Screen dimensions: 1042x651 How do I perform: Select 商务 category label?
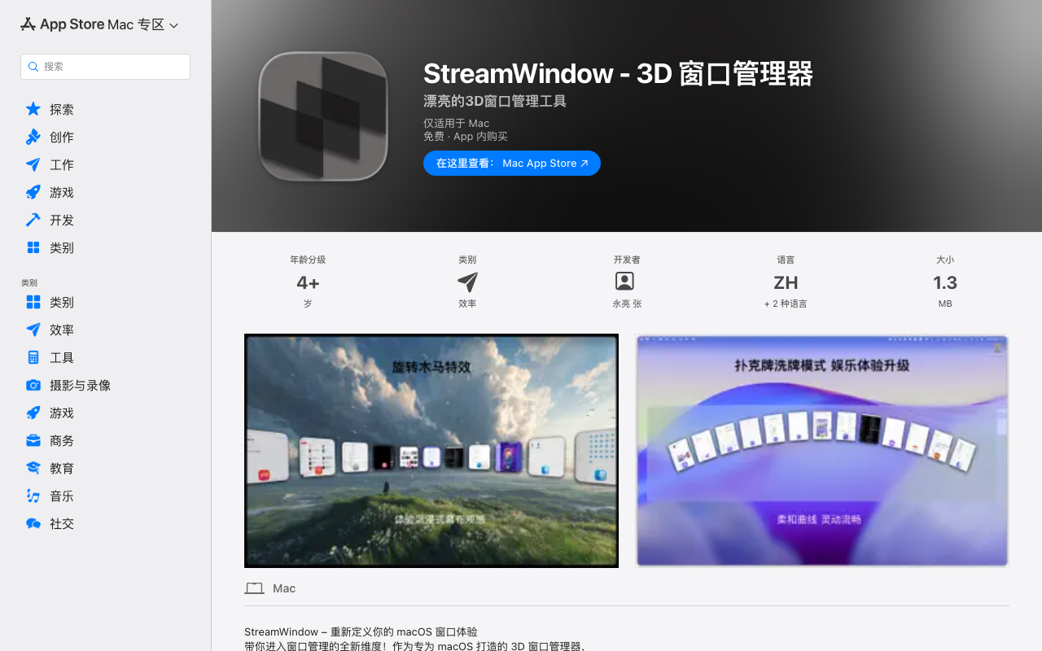pos(62,440)
